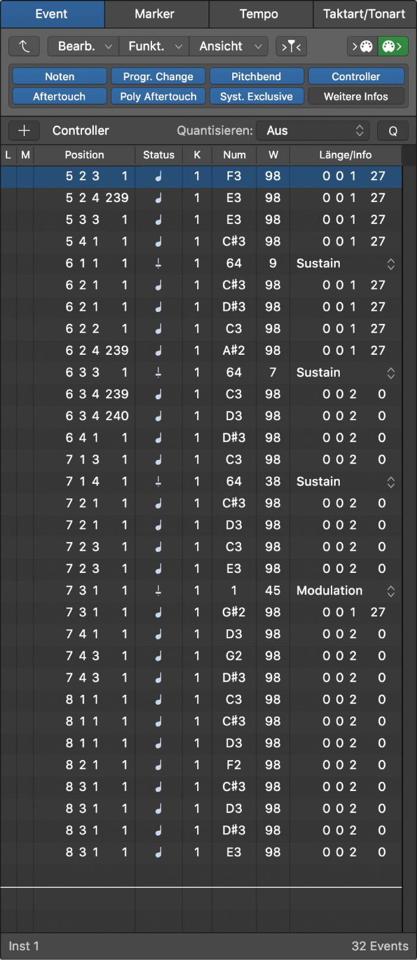Click the Q quantize button
This screenshot has height=961, width=417.
point(393,131)
